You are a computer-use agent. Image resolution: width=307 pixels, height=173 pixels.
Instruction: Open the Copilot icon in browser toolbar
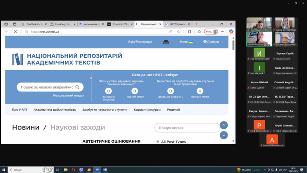[231, 32]
